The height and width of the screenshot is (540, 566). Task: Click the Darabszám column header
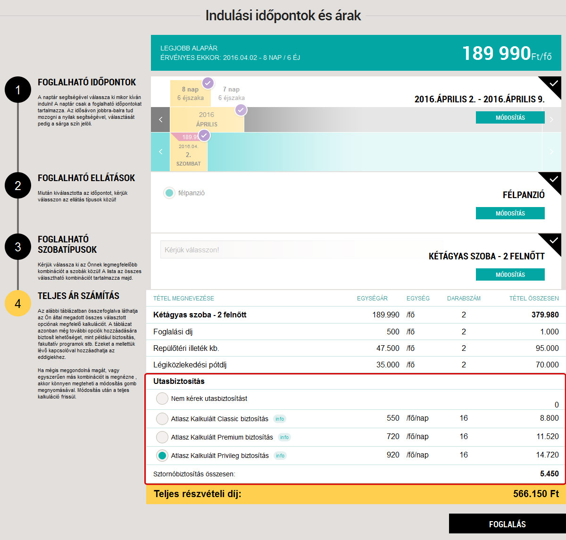464,299
